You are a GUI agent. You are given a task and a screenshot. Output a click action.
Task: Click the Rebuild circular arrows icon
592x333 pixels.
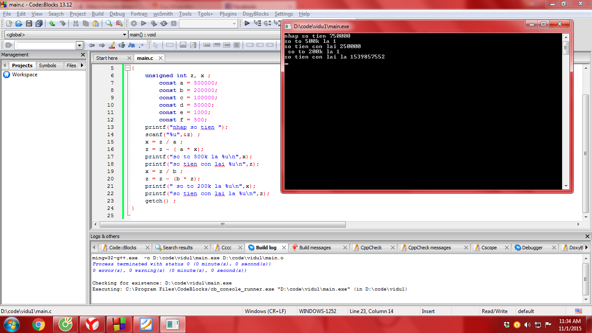coord(164,23)
